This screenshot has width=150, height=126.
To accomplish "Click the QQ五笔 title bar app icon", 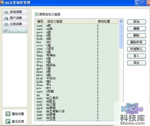I will (2, 2).
